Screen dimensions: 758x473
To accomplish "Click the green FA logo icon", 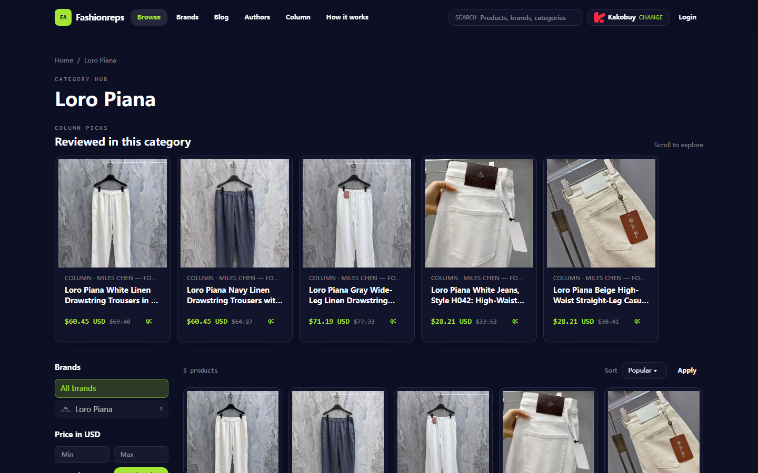I will point(63,17).
